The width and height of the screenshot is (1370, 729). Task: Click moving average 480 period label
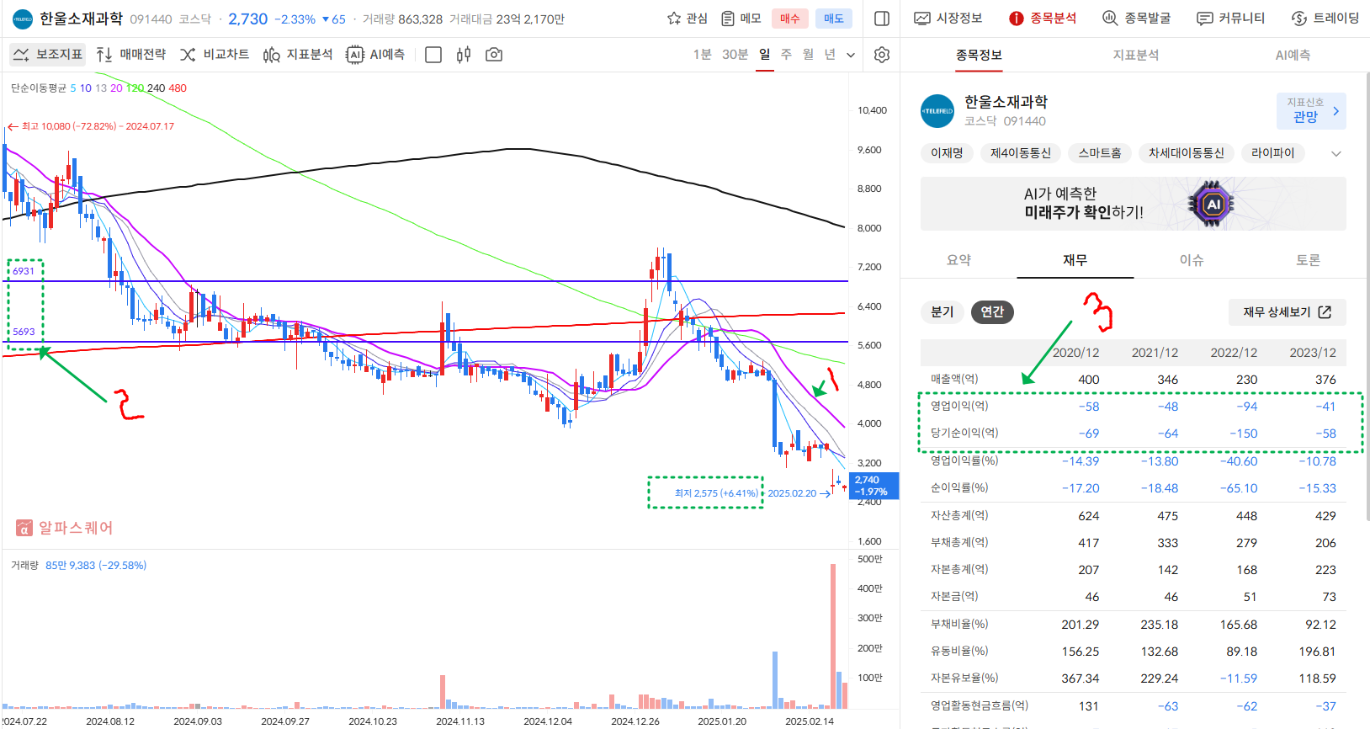tap(178, 88)
